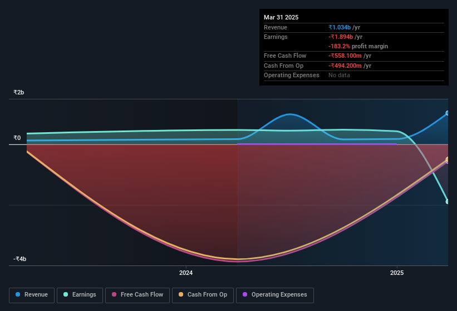This screenshot has height=311, width=457.
Task: Click the Revenue end-point marker on chart
Action: click(x=448, y=113)
